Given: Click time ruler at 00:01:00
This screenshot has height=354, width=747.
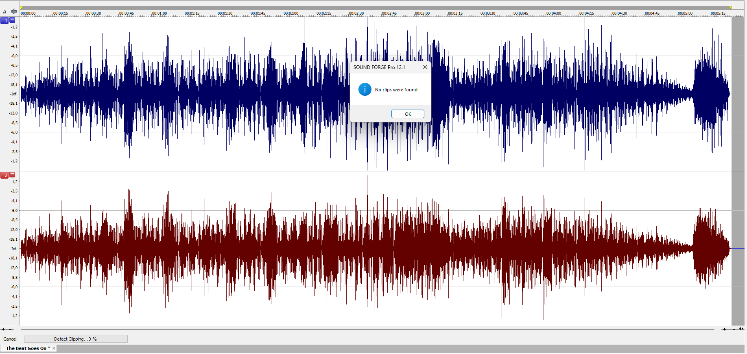Looking at the screenshot, I should [159, 13].
